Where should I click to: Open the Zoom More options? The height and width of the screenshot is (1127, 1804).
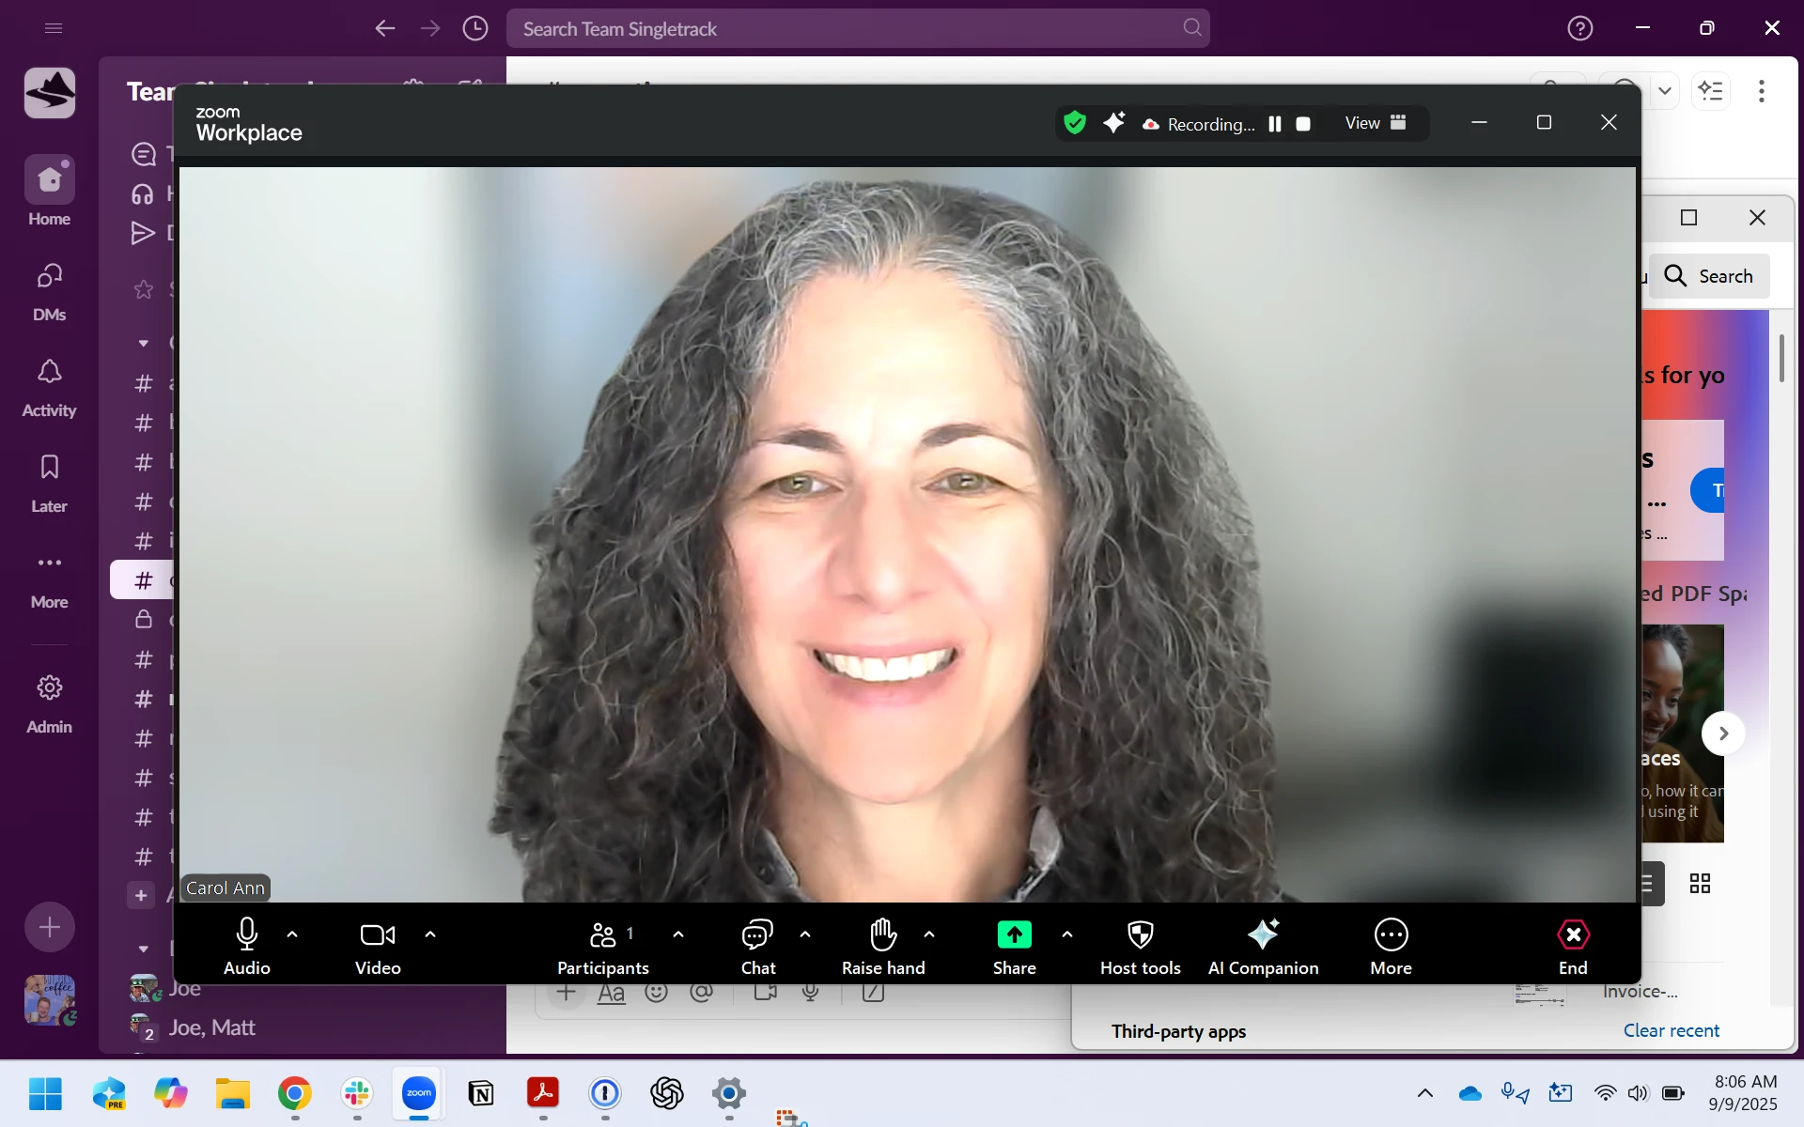pos(1391,946)
